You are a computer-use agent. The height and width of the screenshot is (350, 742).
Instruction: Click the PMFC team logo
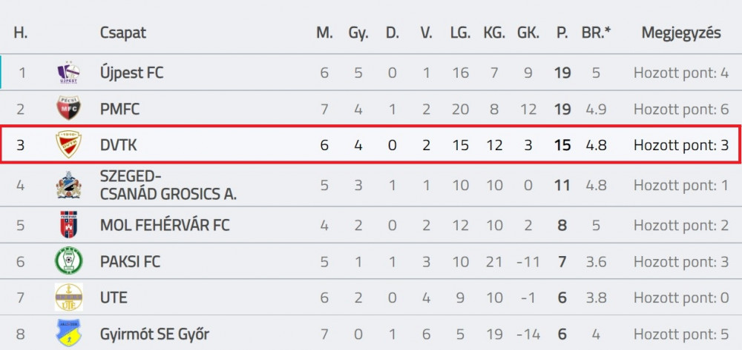click(68, 109)
